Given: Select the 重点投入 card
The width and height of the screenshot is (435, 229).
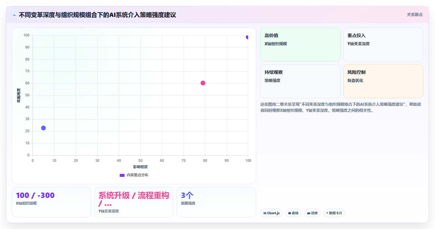Looking at the screenshot, I should click(383, 45).
